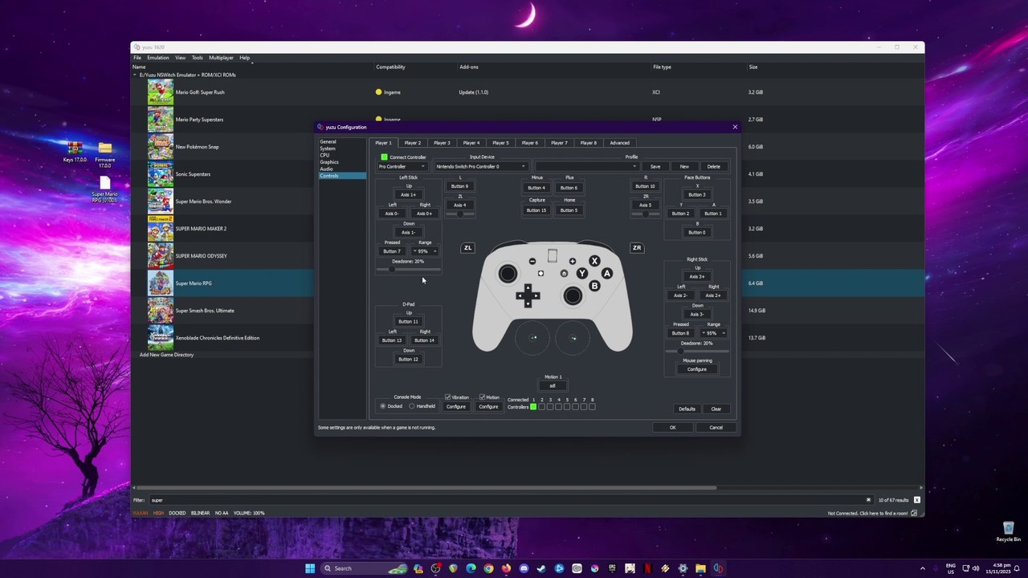Open the Windows Start menu

310,568
